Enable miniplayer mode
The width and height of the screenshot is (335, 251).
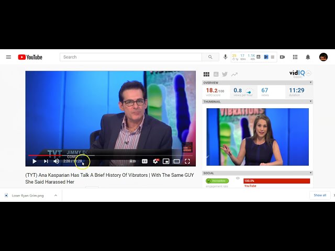pos(166,162)
